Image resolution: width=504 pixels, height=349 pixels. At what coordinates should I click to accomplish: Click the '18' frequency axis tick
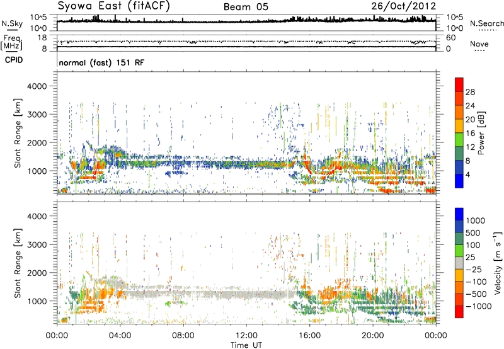42,38
